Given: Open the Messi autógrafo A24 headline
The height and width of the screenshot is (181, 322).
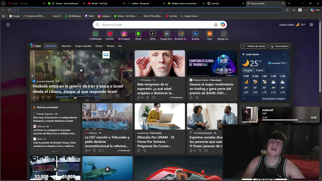Looking at the screenshot, I should pos(55,132).
